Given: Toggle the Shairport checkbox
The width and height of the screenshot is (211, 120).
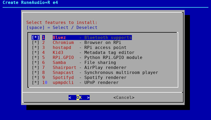Looking at the screenshot, I should click(36, 68).
